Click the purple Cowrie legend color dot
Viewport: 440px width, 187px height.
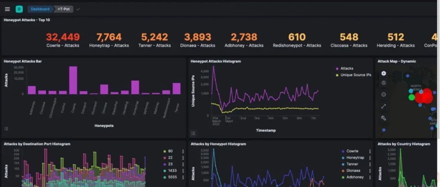[343, 151]
